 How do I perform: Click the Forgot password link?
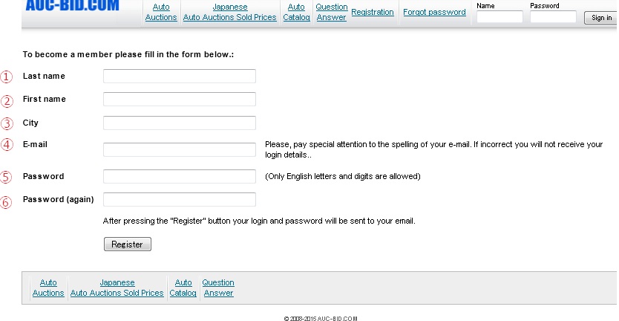point(434,12)
